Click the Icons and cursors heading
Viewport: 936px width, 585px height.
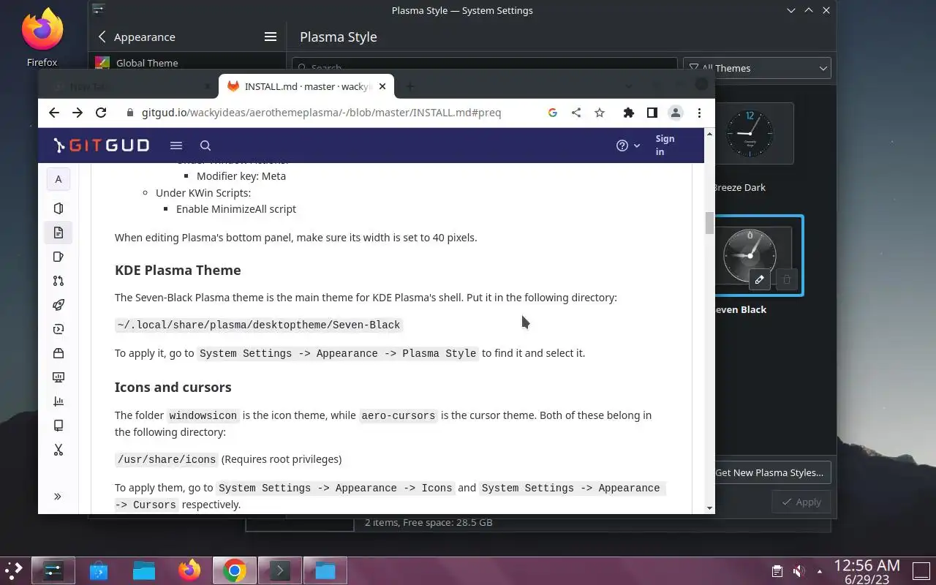click(x=173, y=387)
